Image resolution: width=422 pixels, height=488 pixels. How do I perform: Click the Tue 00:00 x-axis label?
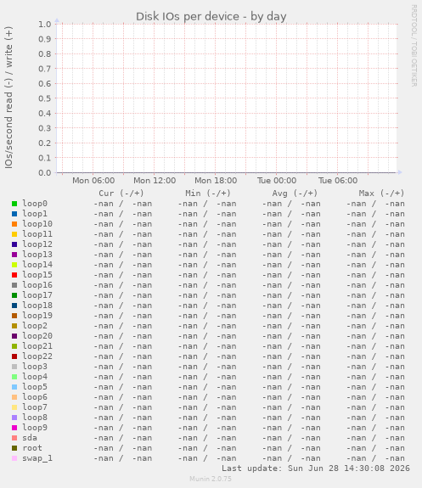point(277,181)
